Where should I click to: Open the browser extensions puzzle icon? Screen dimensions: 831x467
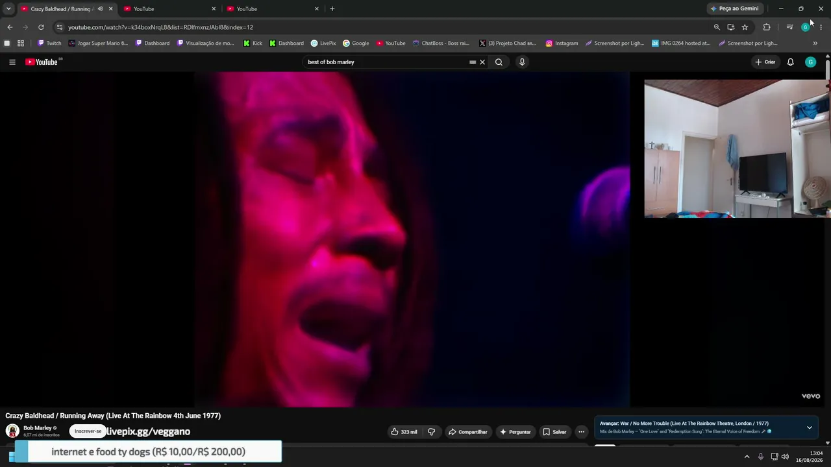(x=767, y=27)
